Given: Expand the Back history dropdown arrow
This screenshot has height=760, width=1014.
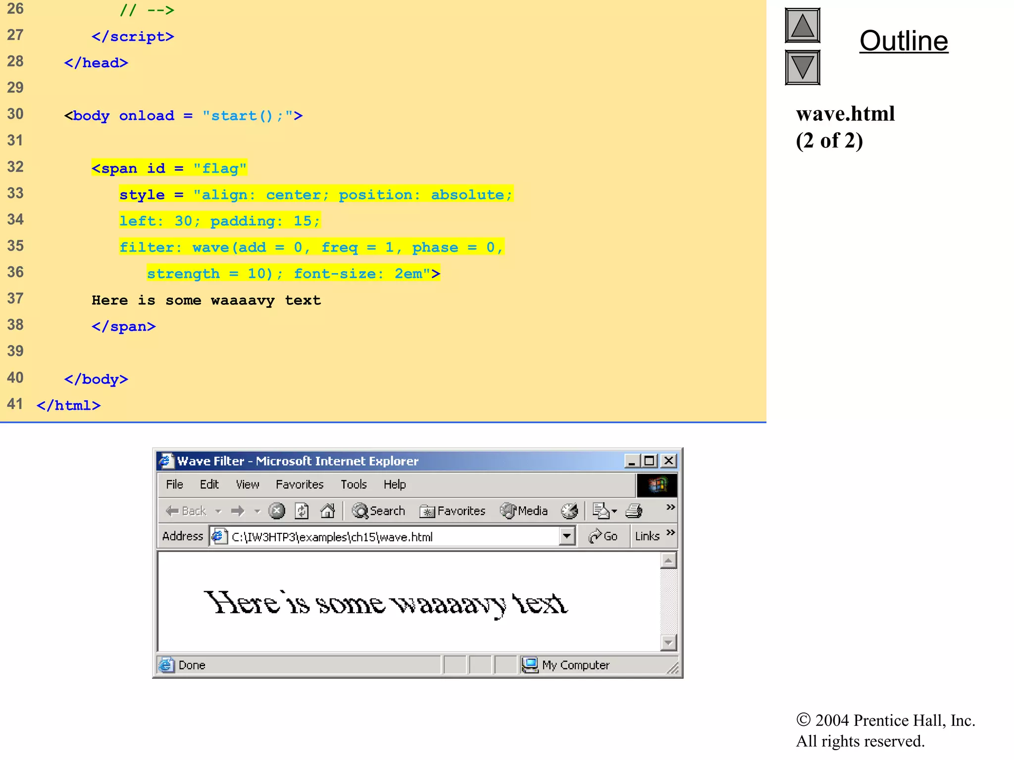Looking at the screenshot, I should pos(218,511).
